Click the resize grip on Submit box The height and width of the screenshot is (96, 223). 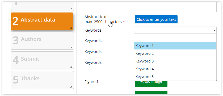71,67
